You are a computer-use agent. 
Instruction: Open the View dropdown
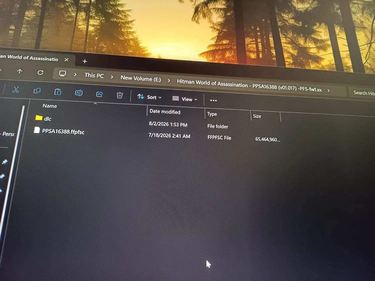[x=185, y=99]
